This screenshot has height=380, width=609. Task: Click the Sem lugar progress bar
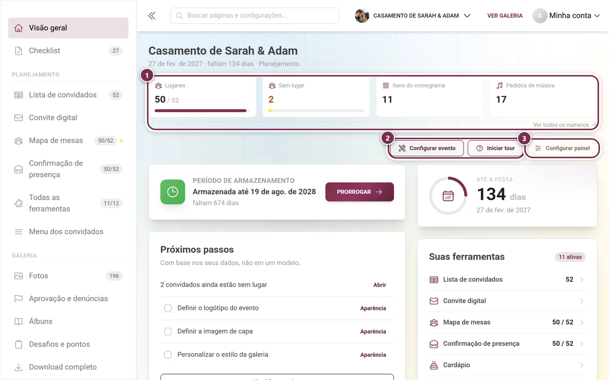[x=316, y=111]
